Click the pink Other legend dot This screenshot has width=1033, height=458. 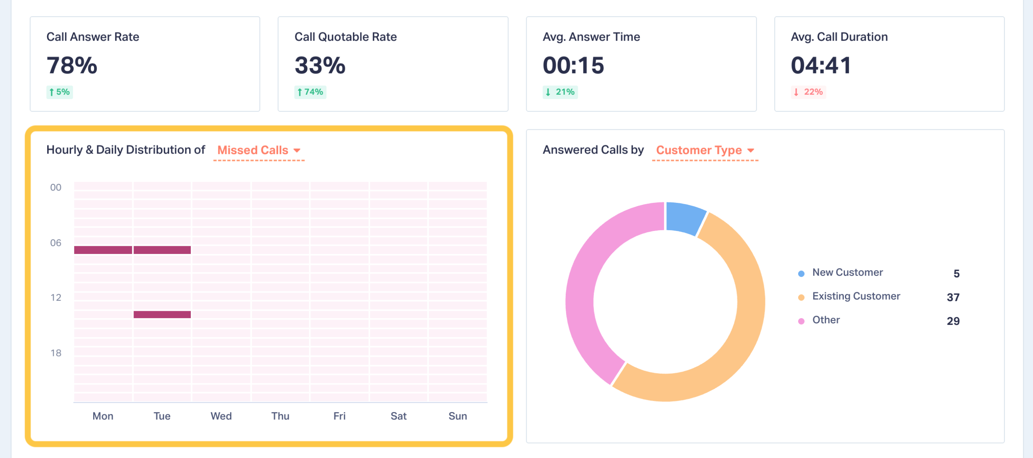[x=801, y=321]
